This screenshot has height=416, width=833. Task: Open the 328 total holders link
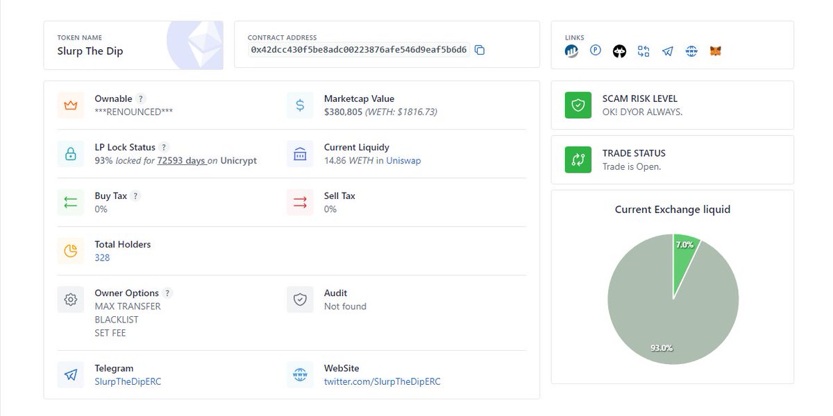click(x=102, y=257)
